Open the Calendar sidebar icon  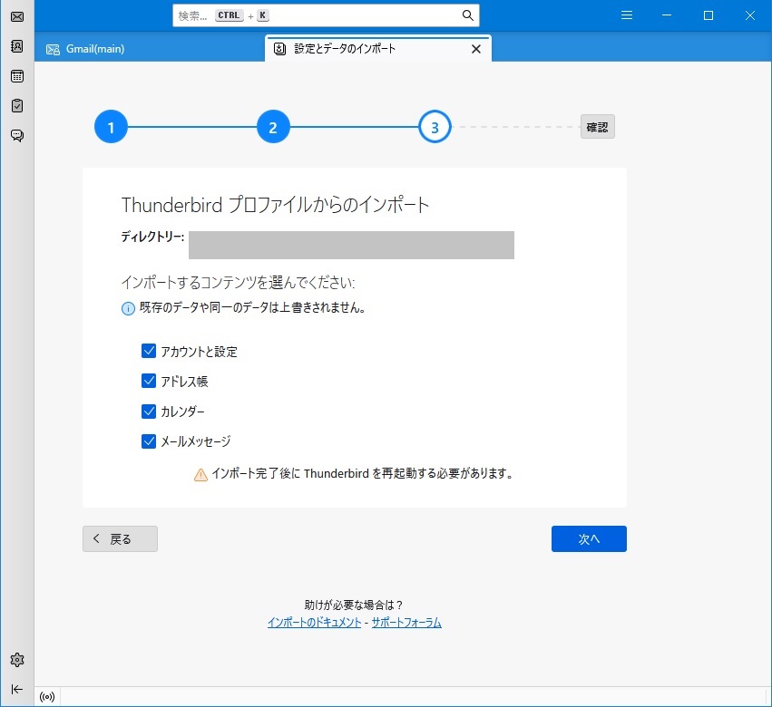coord(16,76)
